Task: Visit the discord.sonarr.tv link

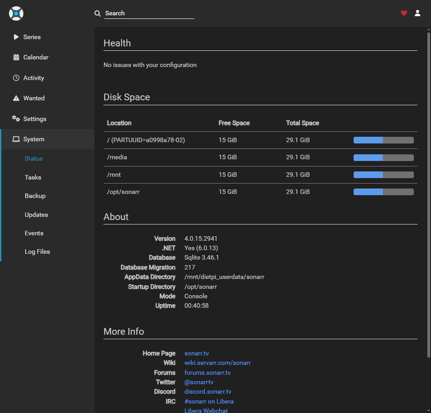Action: [x=207, y=392]
